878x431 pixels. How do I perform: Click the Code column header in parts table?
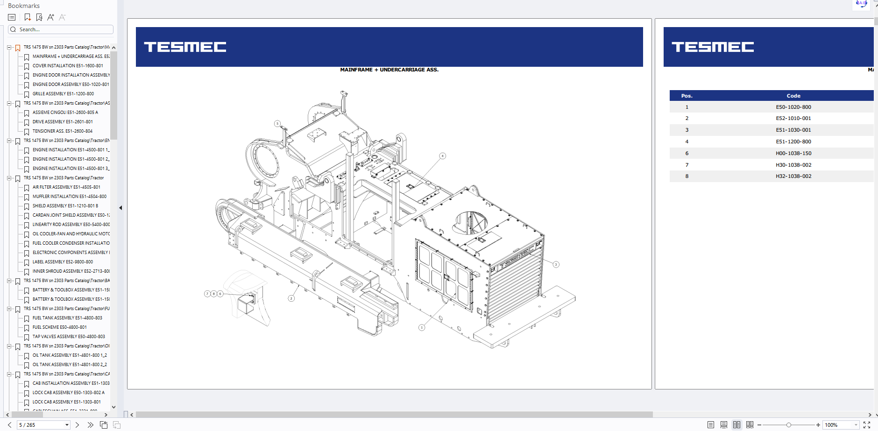793,96
